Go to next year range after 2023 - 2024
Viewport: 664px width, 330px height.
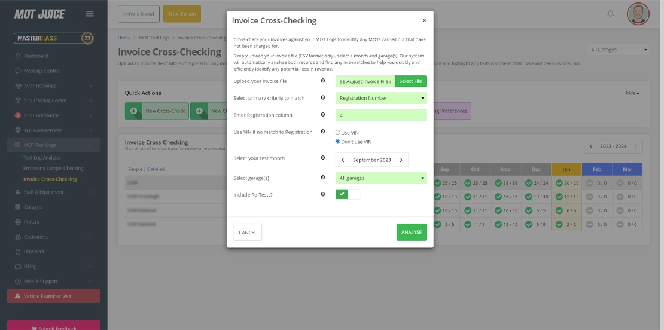(636, 146)
